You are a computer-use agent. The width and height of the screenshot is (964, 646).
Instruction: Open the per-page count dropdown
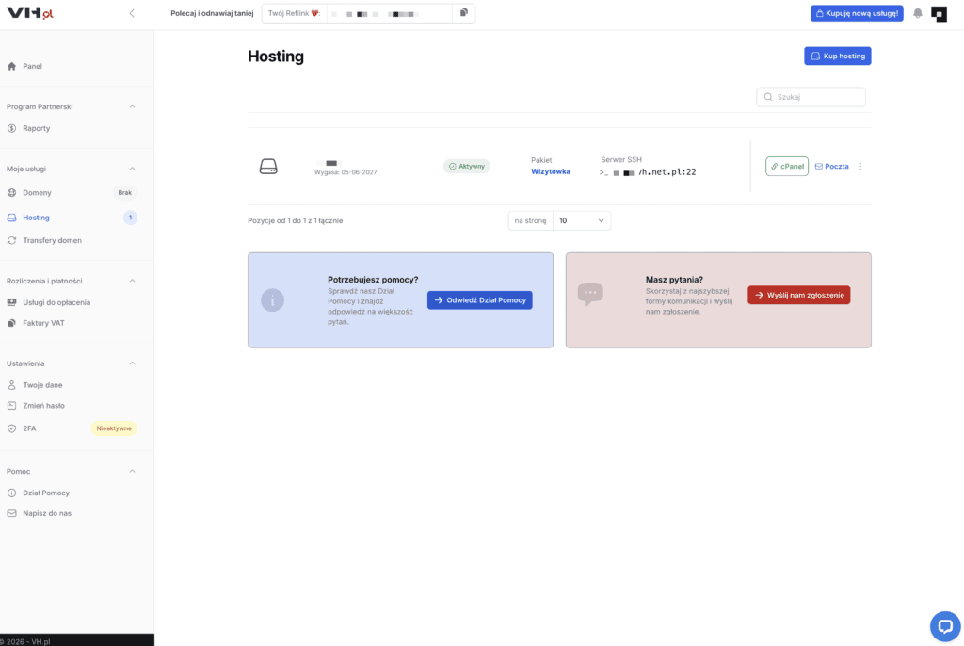click(x=582, y=221)
